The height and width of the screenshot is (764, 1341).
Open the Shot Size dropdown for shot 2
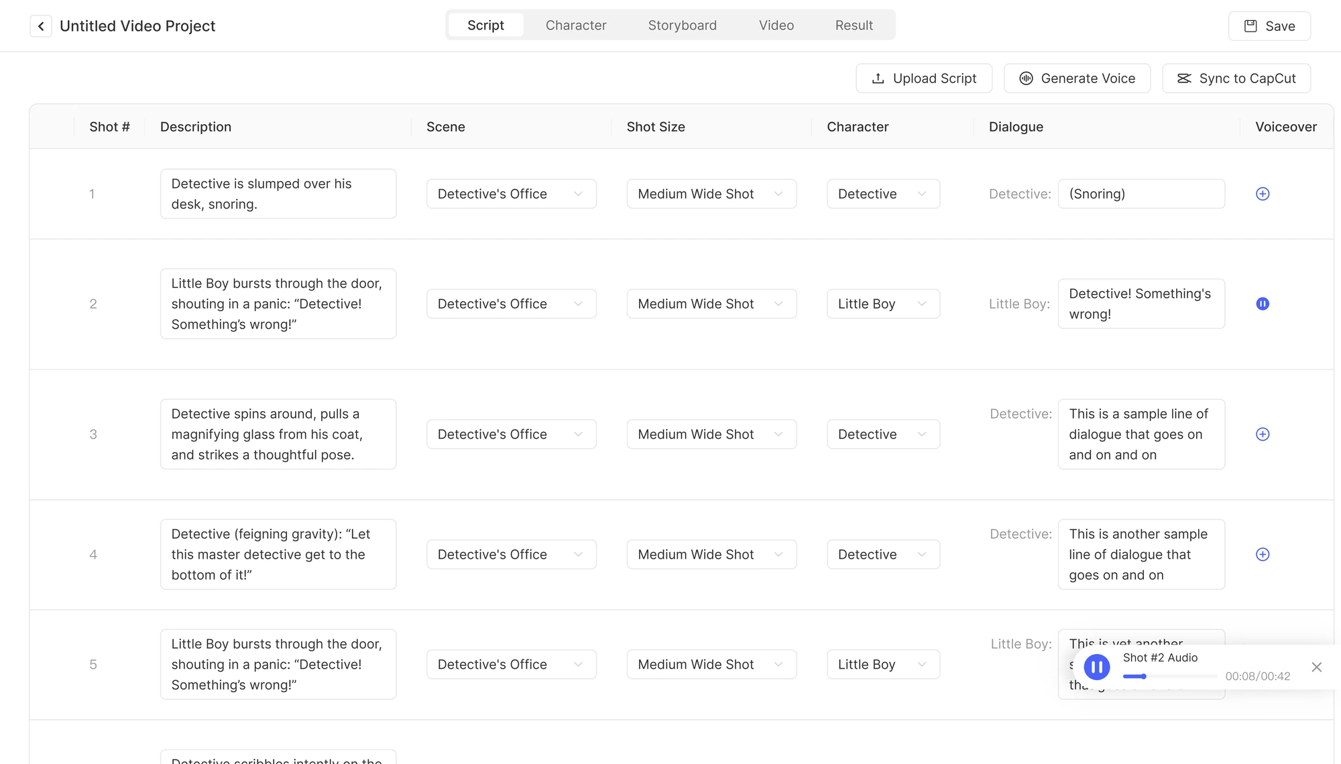[x=711, y=304]
